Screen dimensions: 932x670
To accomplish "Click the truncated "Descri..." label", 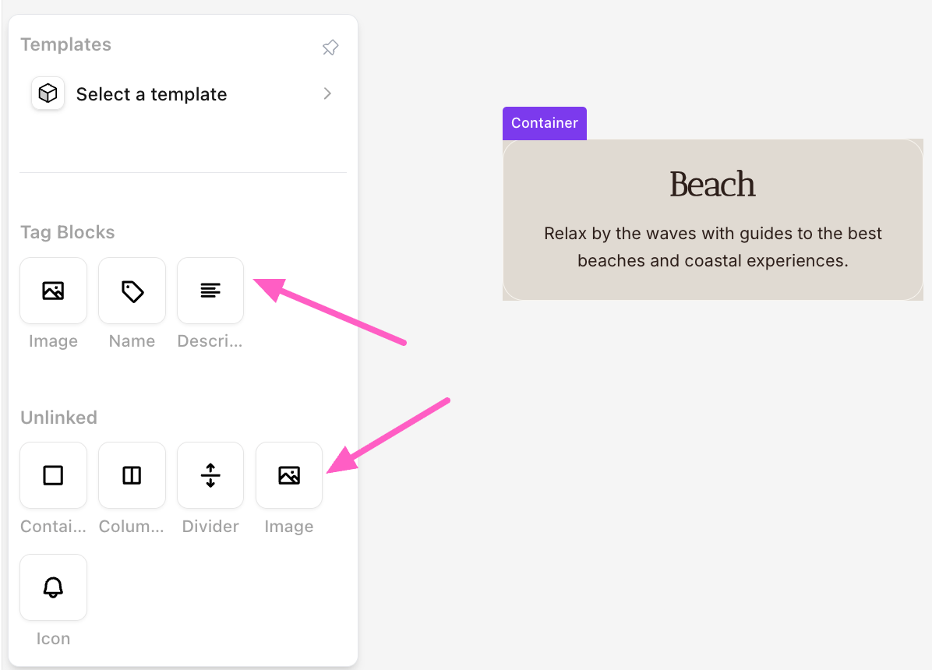I will click(210, 341).
